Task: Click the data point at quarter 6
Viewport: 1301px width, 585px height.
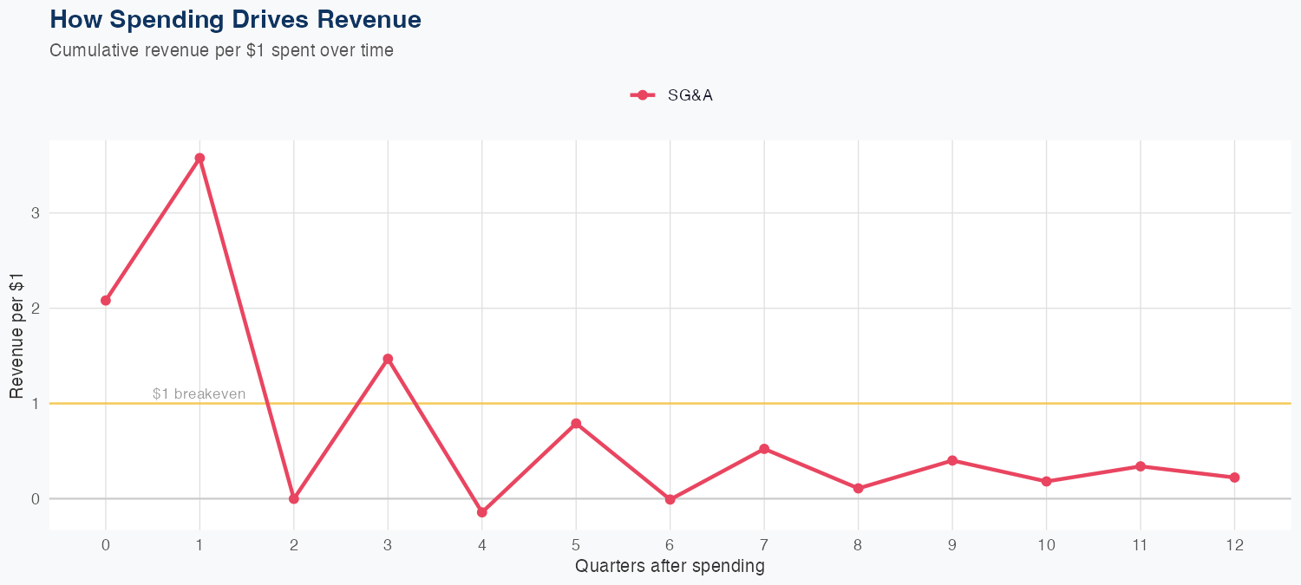Action: pyautogui.click(x=670, y=499)
